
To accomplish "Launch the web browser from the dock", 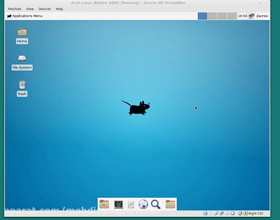I will pos(143,204).
